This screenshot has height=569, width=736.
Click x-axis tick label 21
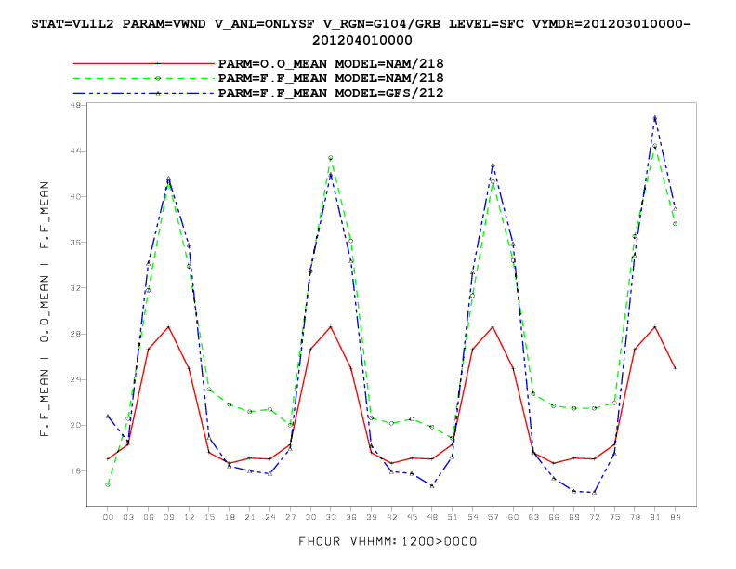point(250,517)
